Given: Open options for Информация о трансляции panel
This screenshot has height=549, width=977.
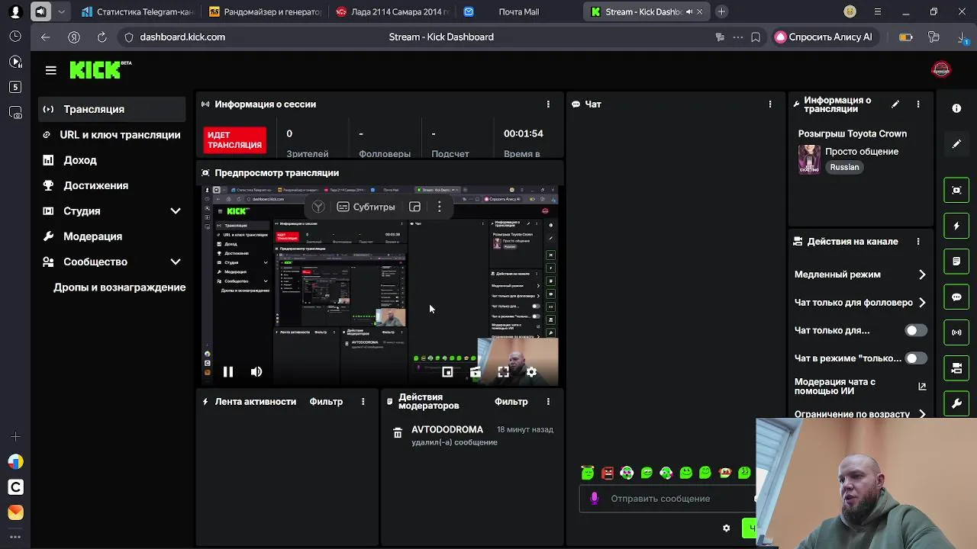Looking at the screenshot, I should 918,104.
